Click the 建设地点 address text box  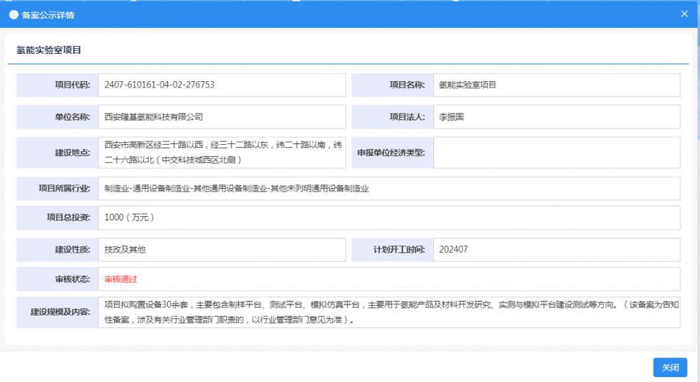[222, 153]
